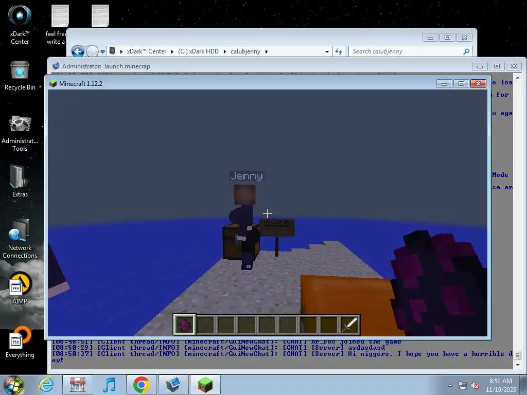The height and width of the screenshot is (395, 527).
Task: Open the xDark Center desktop icon
Action: point(20,25)
